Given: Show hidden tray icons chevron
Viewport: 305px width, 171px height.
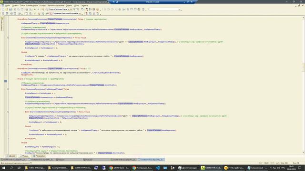Looking at the screenshot, I should pos(271,168).
